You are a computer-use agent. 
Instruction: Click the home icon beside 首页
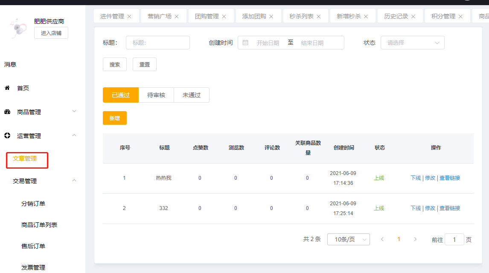tap(7, 88)
